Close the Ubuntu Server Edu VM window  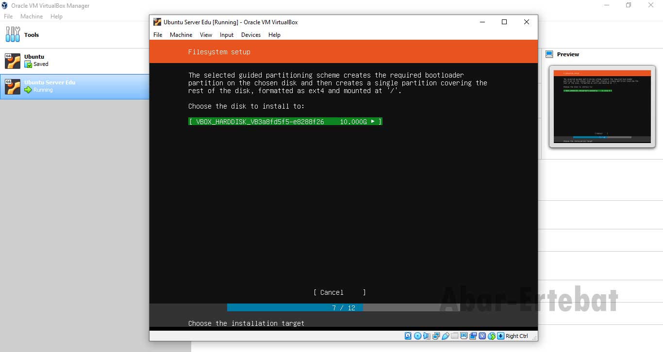527,22
